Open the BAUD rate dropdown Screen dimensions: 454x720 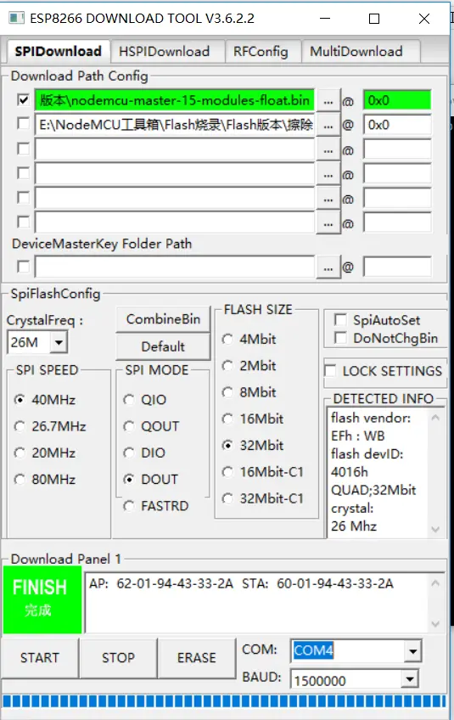410,679
